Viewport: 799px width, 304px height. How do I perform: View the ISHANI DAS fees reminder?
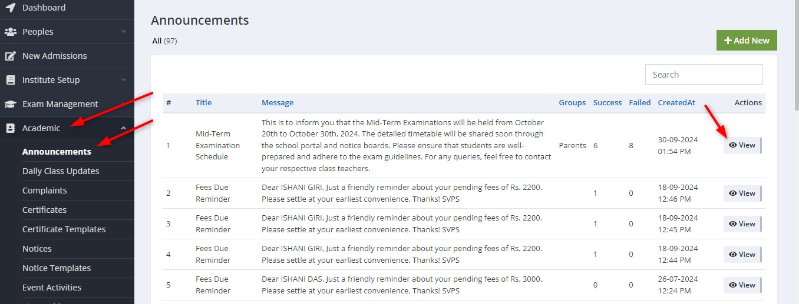[x=742, y=285]
